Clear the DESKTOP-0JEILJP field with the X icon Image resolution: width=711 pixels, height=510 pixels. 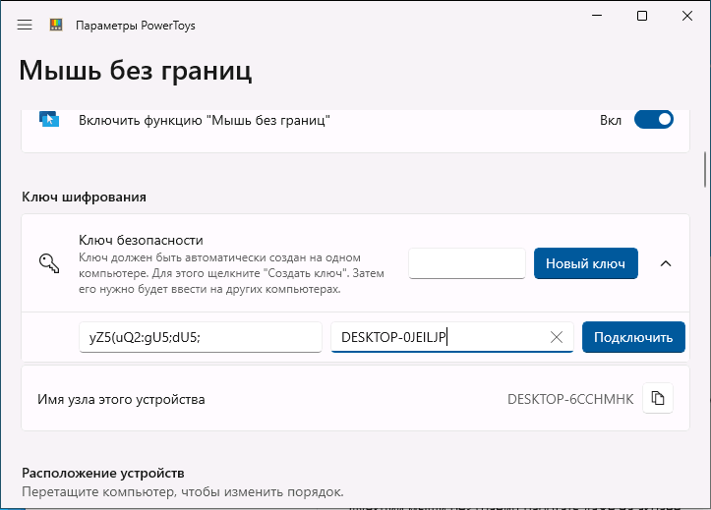(557, 337)
